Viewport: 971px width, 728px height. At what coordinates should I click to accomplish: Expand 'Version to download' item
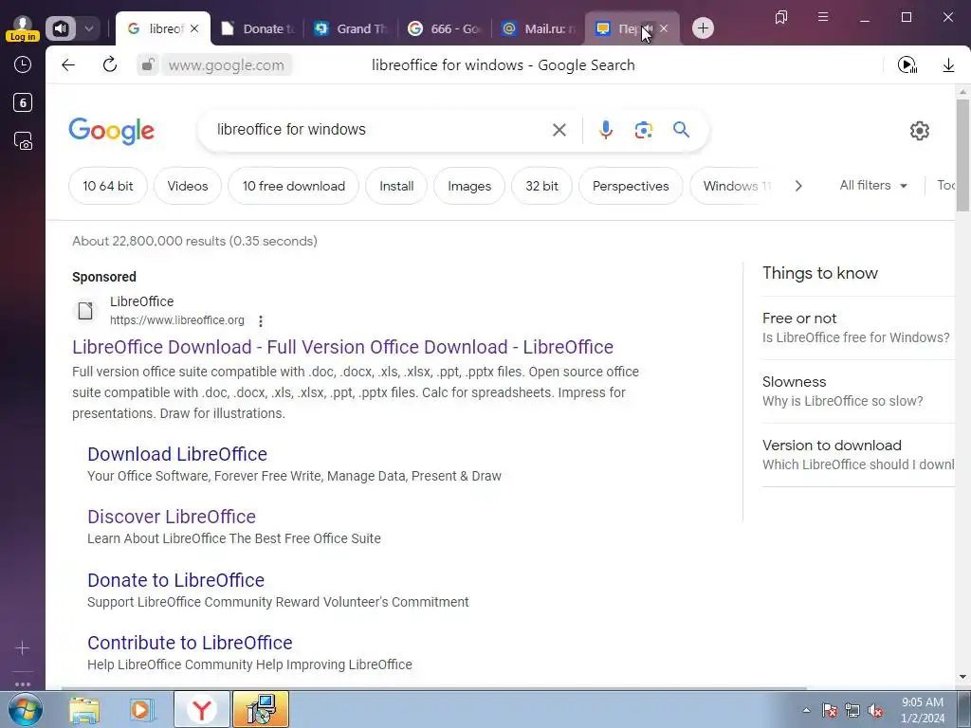[x=858, y=454]
